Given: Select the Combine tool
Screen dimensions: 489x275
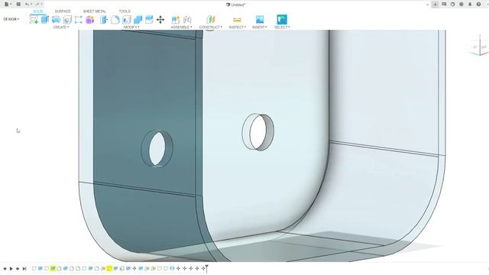Looking at the screenshot, I should pyautogui.click(x=138, y=20).
